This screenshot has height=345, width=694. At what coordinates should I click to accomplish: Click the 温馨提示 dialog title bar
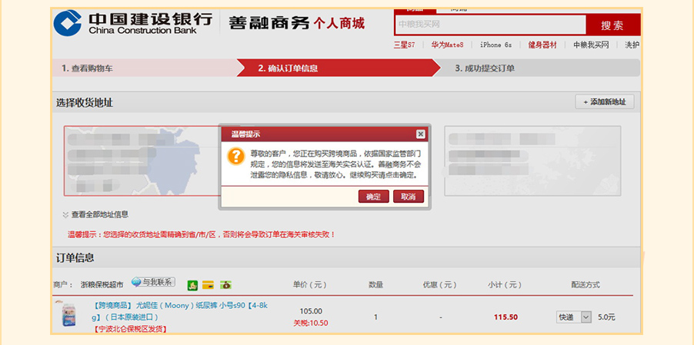click(325, 134)
